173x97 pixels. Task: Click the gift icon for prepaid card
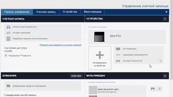point(8,27)
